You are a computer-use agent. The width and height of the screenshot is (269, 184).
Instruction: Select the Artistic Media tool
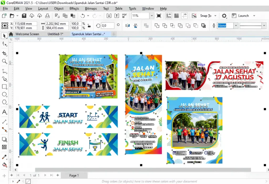[4, 79]
